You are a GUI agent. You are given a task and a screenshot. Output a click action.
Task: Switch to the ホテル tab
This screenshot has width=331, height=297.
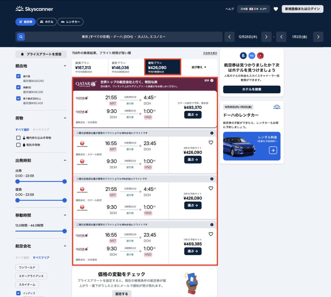47,22
